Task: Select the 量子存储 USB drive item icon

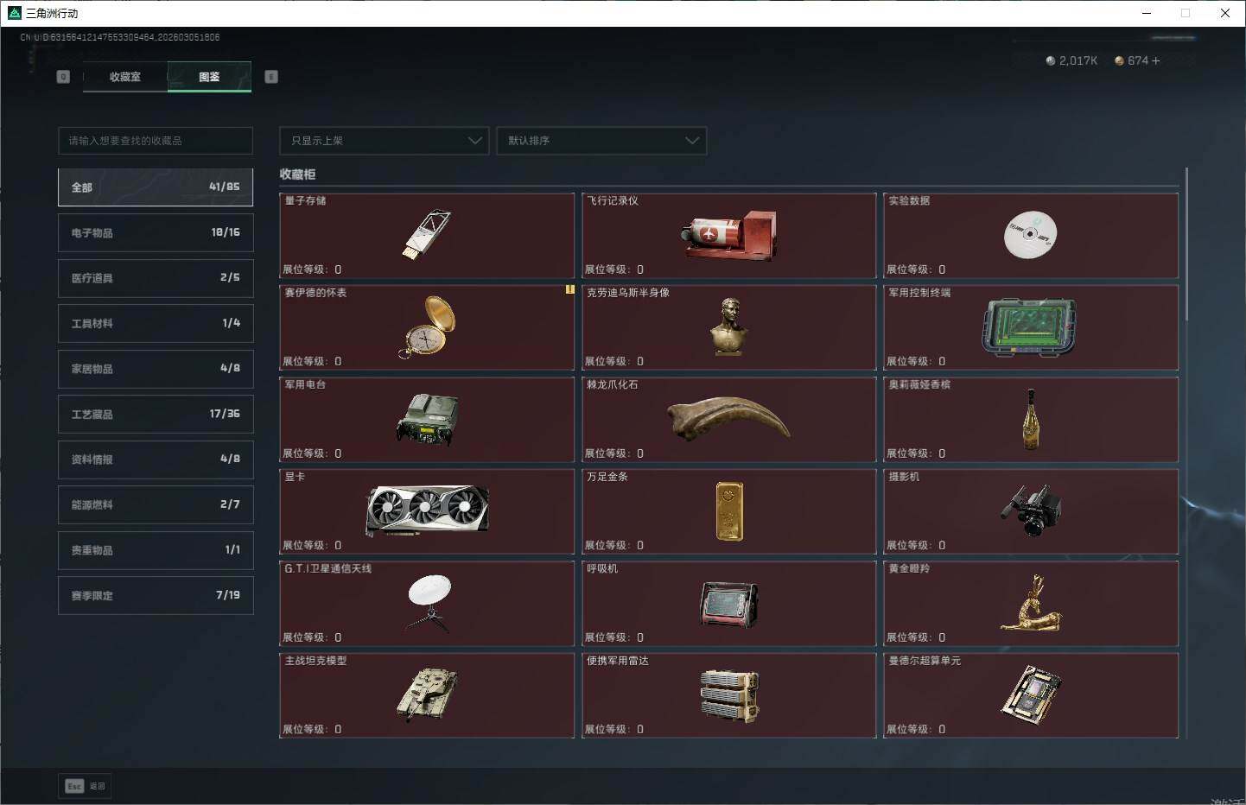Action: (x=427, y=234)
